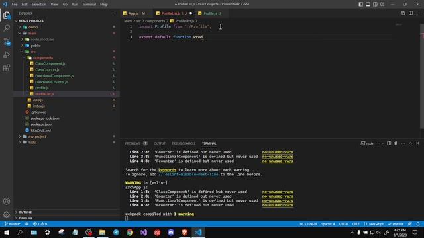424x238 pixels.
Task: Open the Selection menu
Action: pyautogui.click(x=39, y=5)
